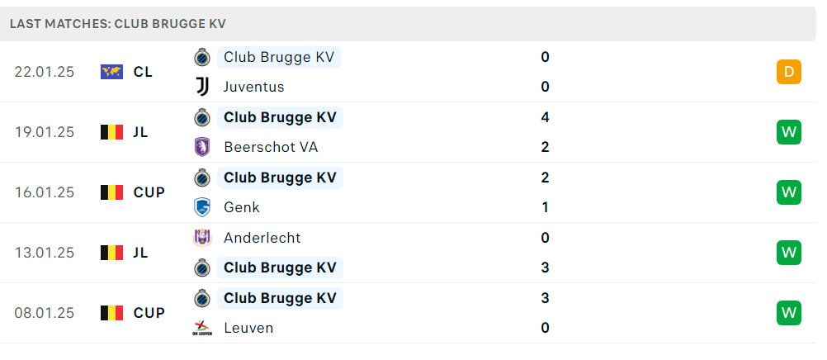Click the Juventus team logo
This screenshot has height=360, width=827.
click(202, 87)
